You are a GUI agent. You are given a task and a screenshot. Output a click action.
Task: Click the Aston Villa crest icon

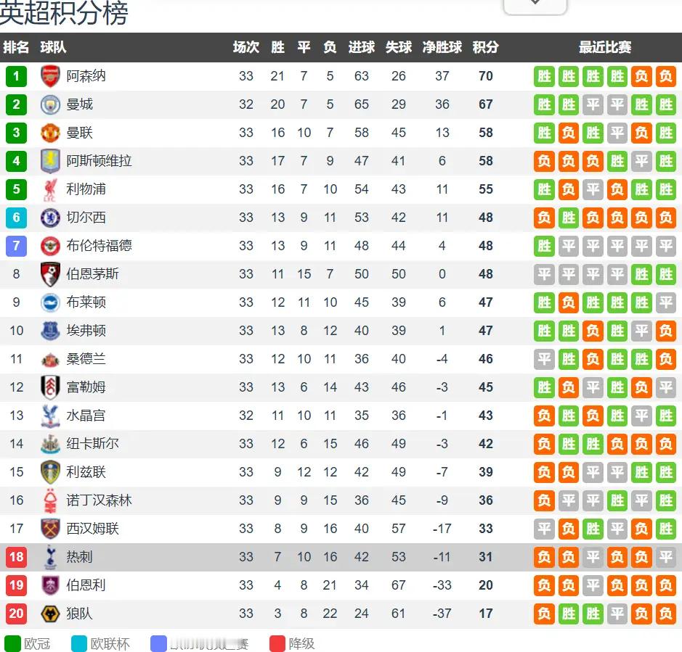click(x=50, y=161)
